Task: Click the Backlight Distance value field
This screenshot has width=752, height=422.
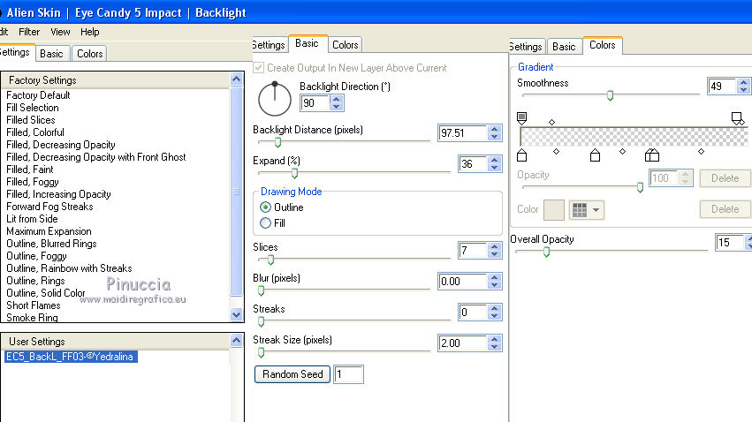Action: pos(463,133)
